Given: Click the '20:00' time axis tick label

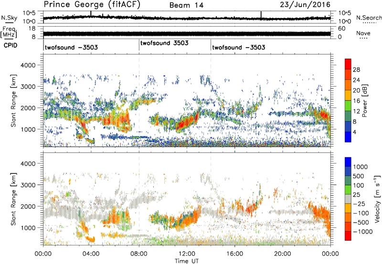Looking at the screenshot, I should pyautogui.click(x=283, y=254).
